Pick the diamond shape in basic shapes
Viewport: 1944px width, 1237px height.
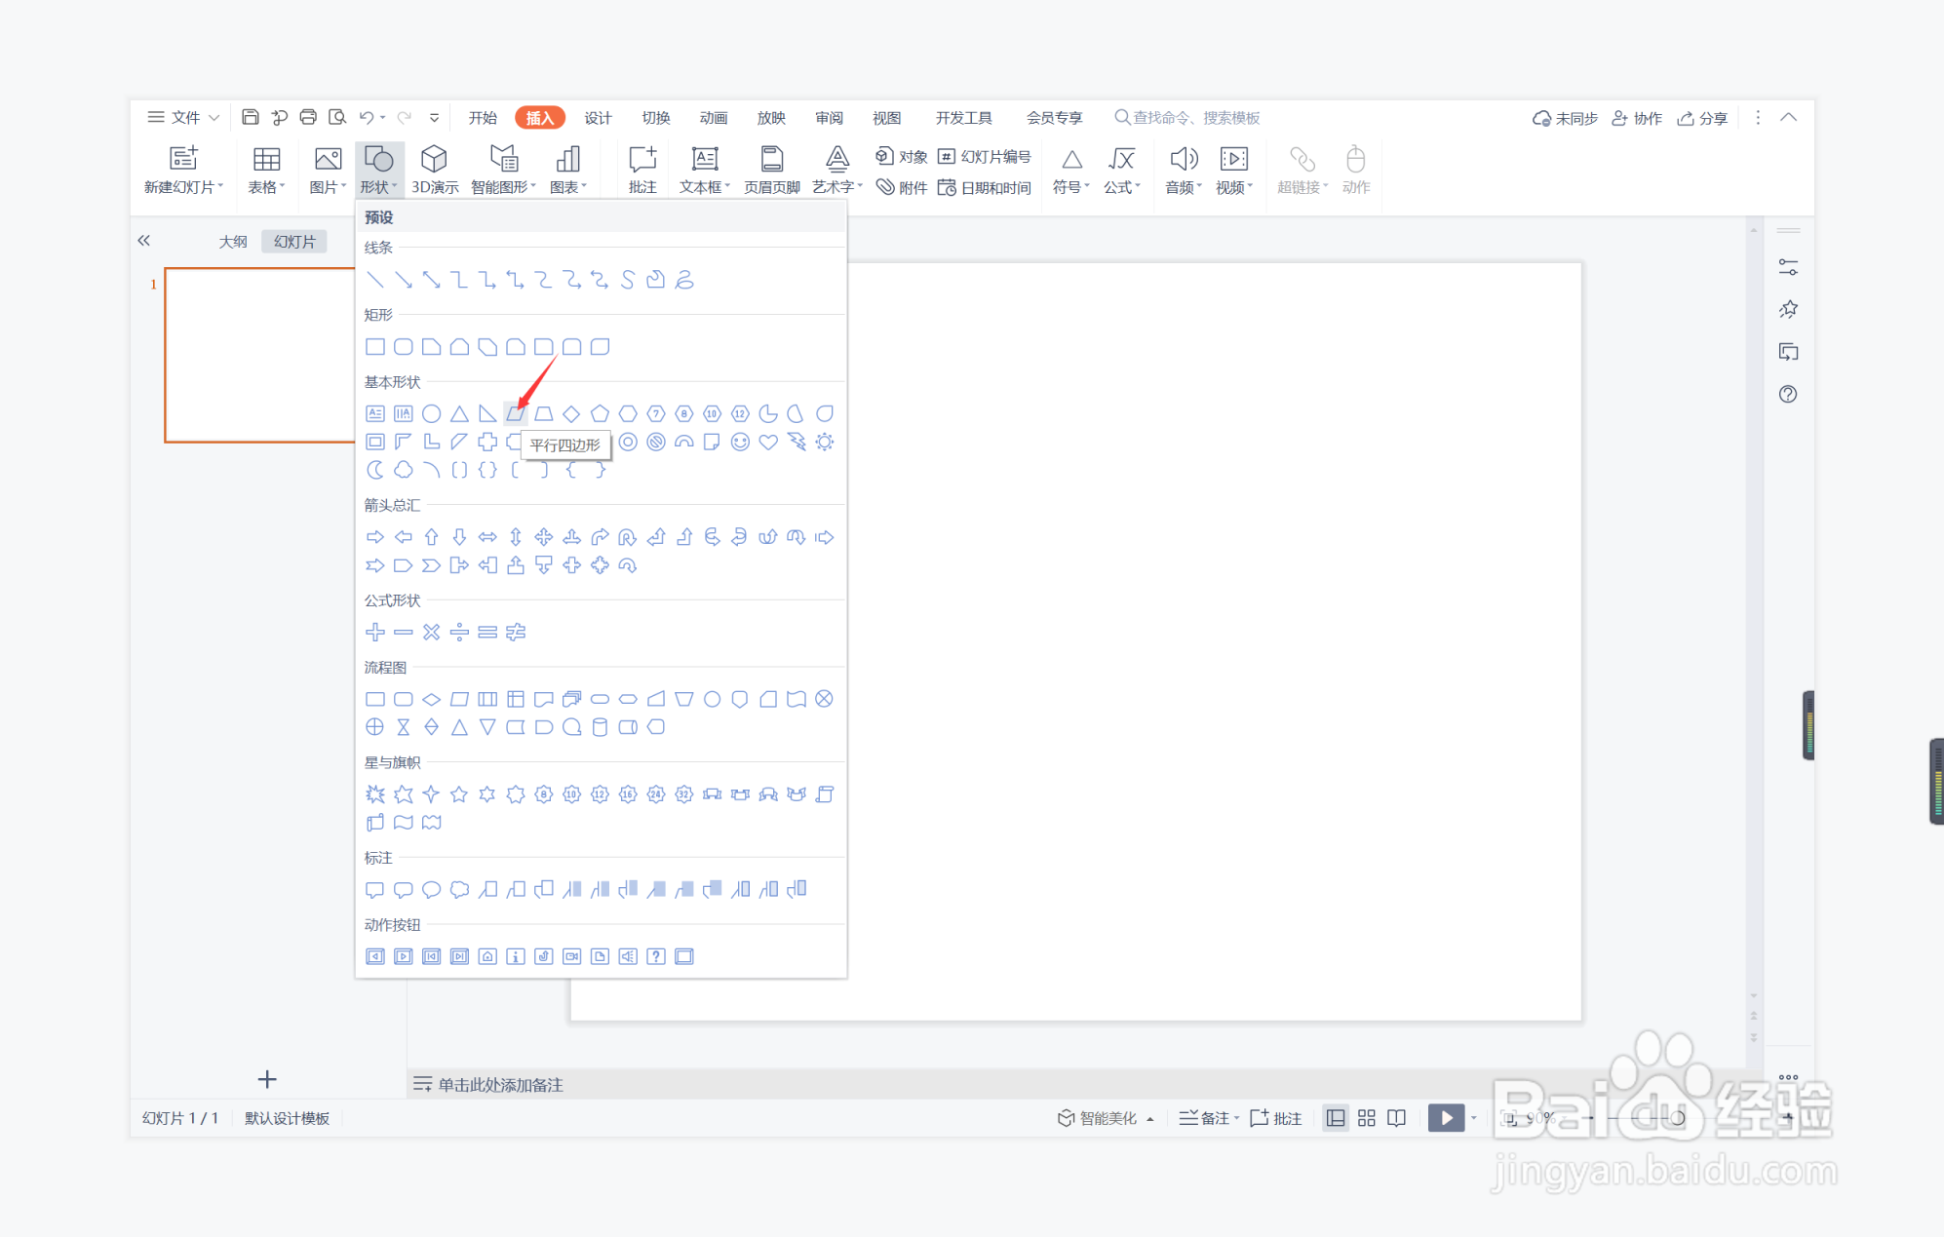click(571, 413)
